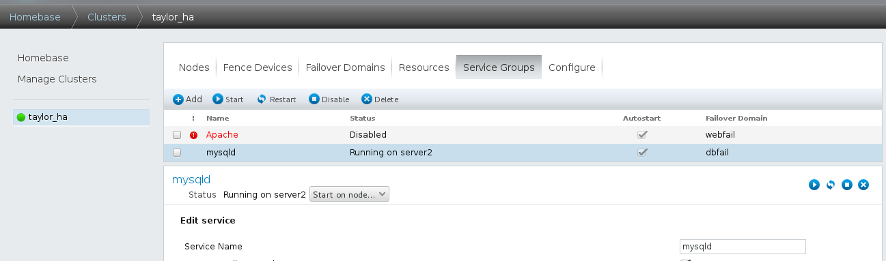Image resolution: width=886 pixels, height=261 pixels.
Task: Open the Apache service link
Action: coord(222,135)
